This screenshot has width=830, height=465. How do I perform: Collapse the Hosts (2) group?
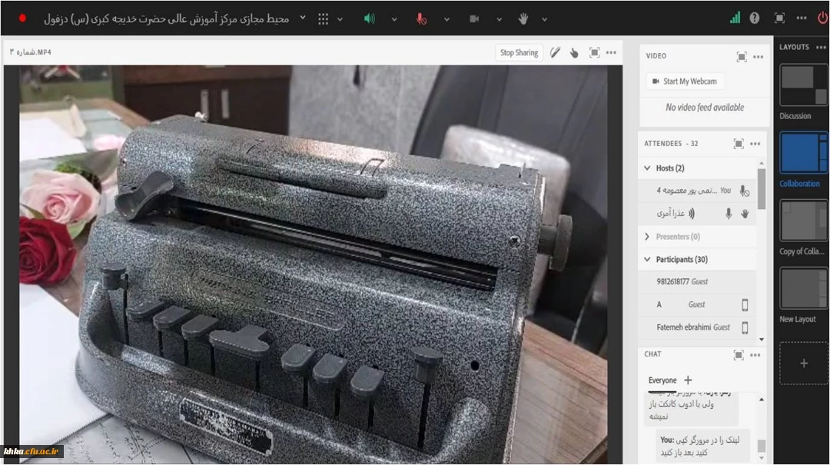646,168
